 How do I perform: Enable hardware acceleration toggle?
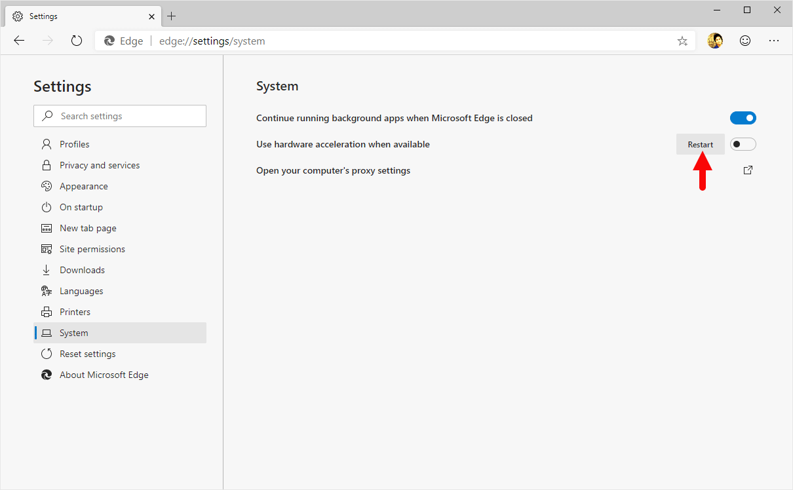tap(743, 144)
